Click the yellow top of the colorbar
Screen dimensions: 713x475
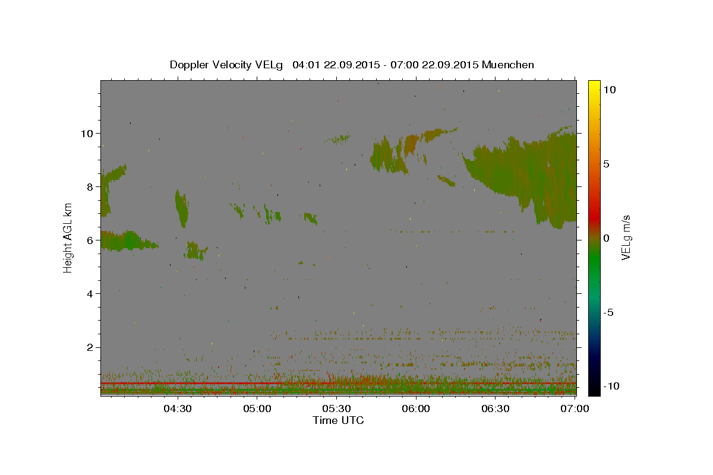[x=594, y=86]
